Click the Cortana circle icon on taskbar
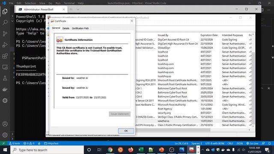The image size is (274, 154). click(89, 150)
